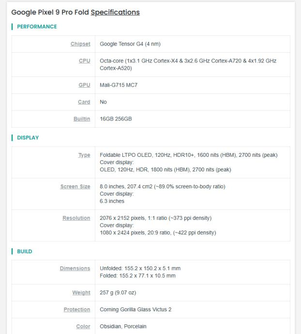The height and width of the screenshot is (334, 301).
Task: Click the display Type label link
Action: (x=84, y=155)
